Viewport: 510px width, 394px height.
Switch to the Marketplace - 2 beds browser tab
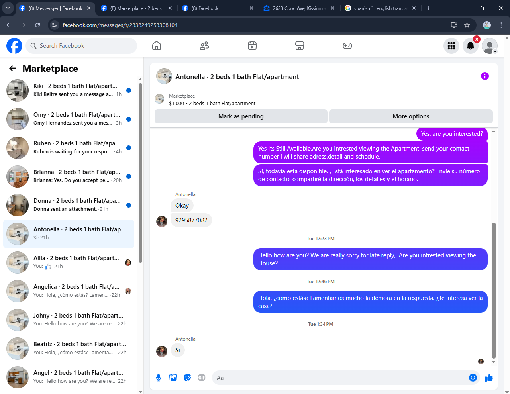point(136,8)
